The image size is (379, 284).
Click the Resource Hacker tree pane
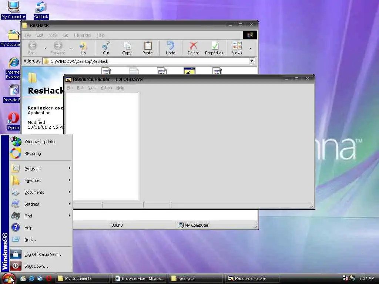pyautogui.click(x=102, y=146)
